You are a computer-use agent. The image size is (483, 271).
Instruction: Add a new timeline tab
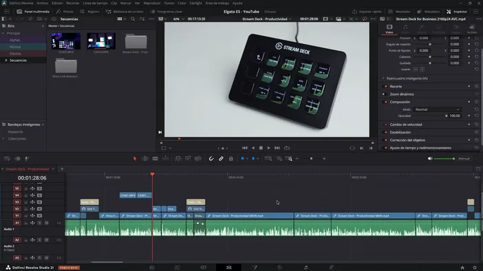[62, 169]
